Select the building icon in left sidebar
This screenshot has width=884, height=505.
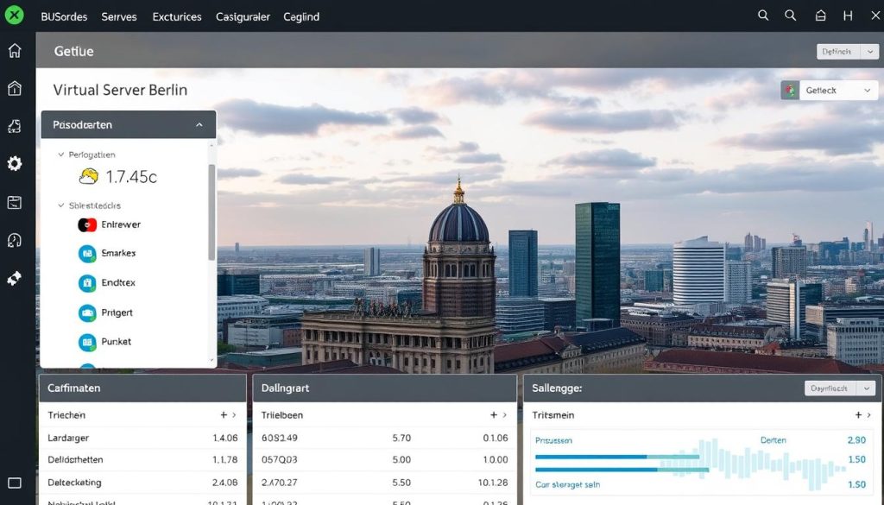[x=15, y=88]
